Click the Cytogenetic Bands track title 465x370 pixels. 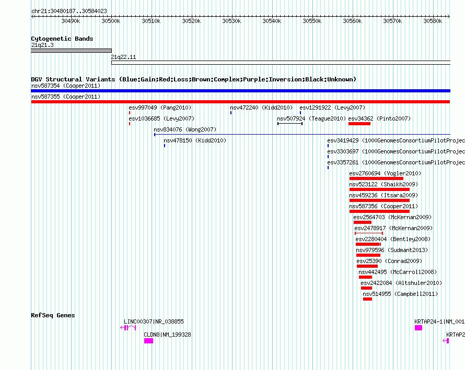pyautogui.click(x=62, y=39)
